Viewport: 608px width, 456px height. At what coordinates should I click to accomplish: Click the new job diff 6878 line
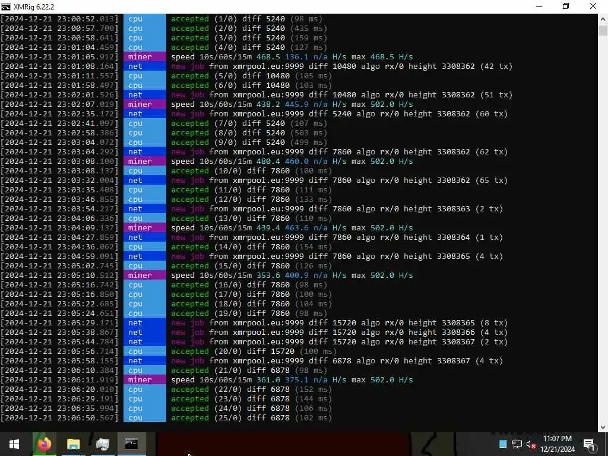tap(252, 360)
